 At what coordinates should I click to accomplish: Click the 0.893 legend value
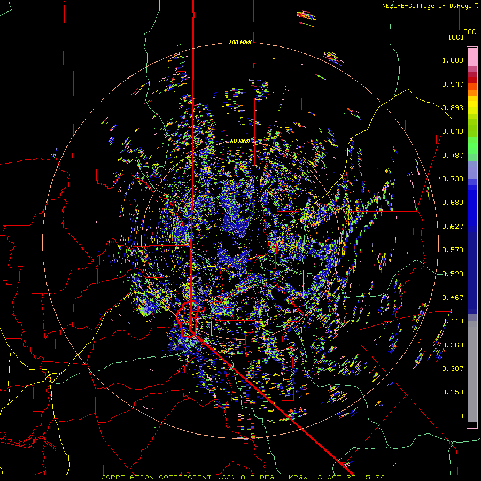453,107
